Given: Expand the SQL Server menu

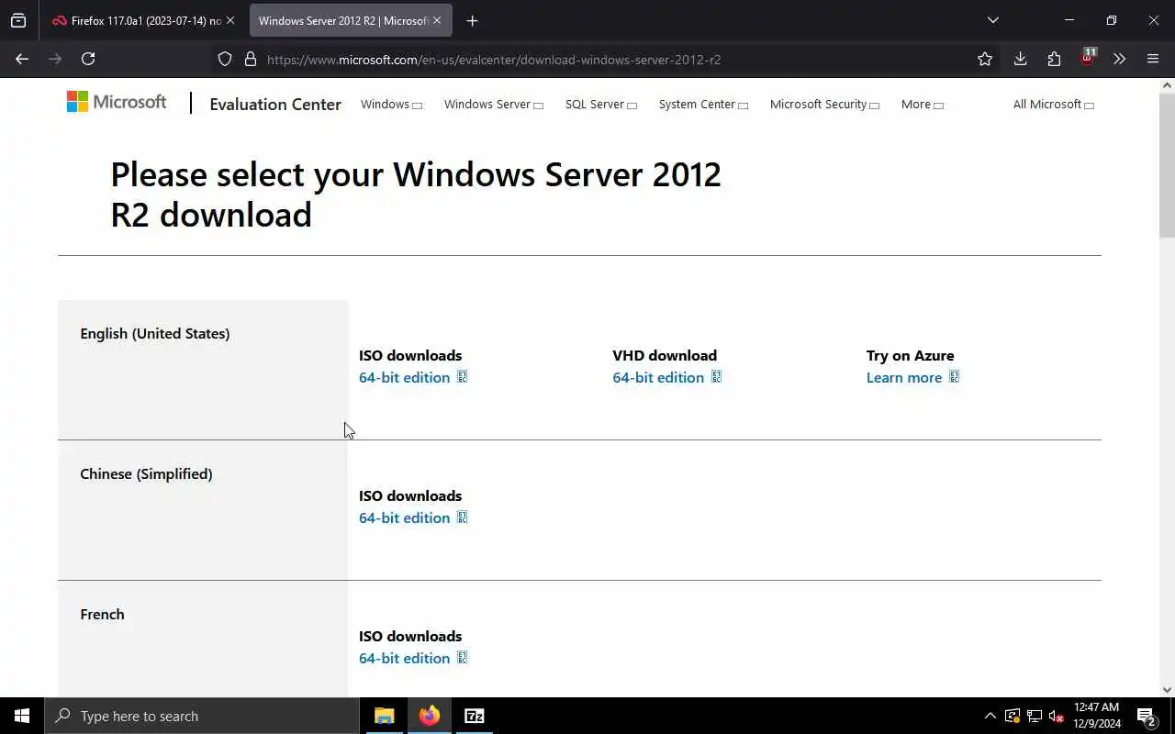Looking at the screenshot, I should click(601, 105).
